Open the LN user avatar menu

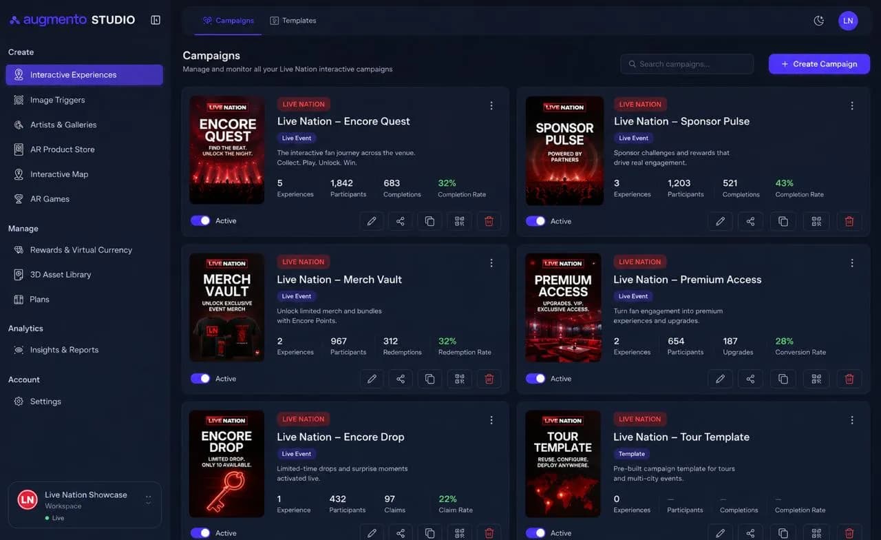(848, 21)
